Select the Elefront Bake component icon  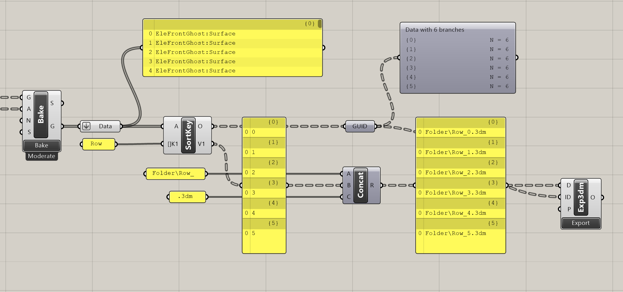pyautogui.click(x=41, y=115)
